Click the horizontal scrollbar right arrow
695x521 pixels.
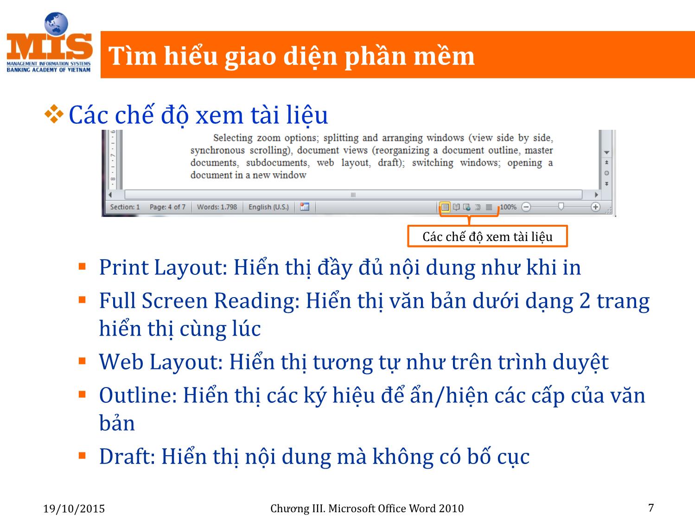(x=597, y=195)
